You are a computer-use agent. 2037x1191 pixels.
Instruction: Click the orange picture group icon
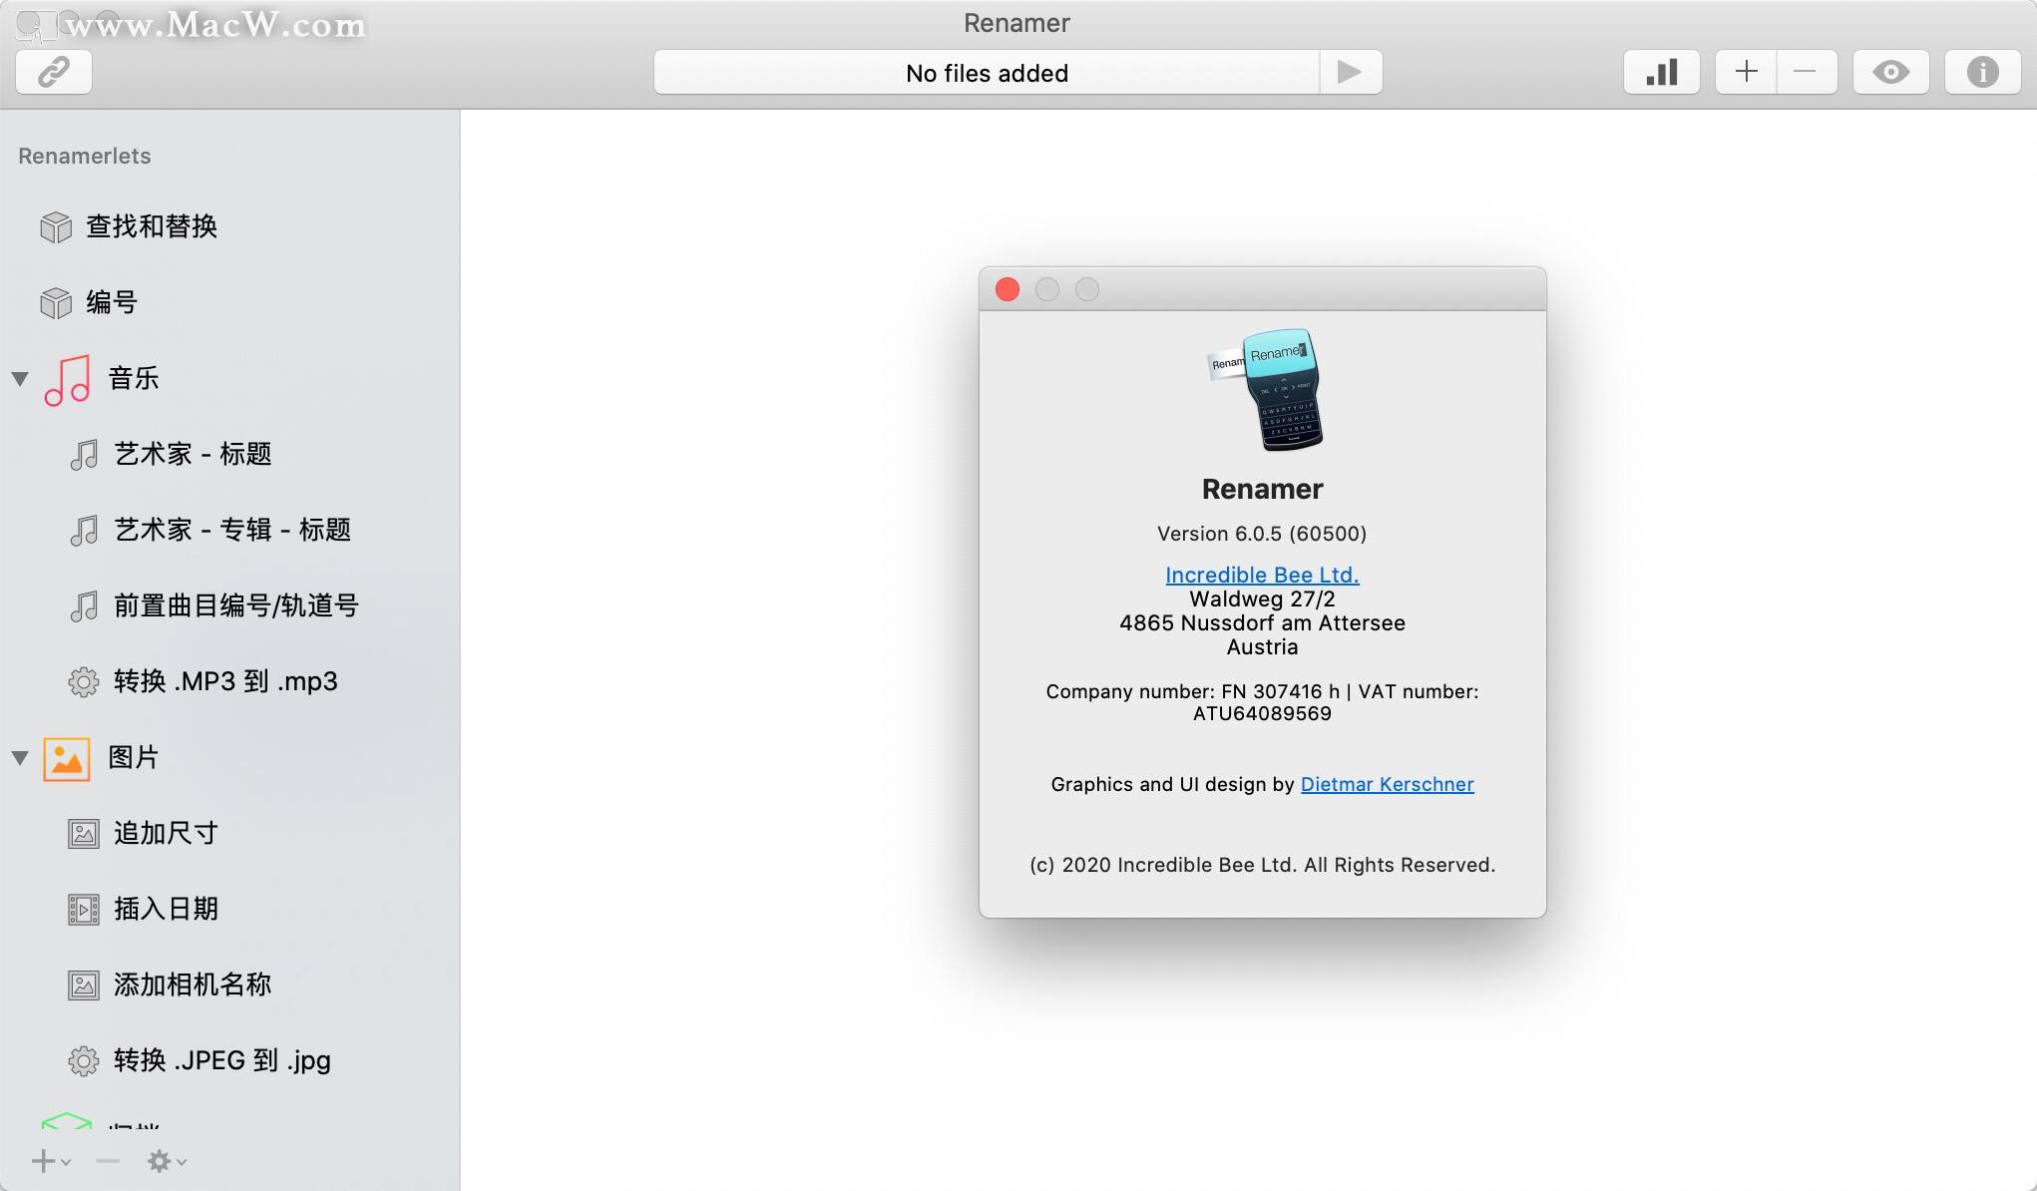click(67, 759)
